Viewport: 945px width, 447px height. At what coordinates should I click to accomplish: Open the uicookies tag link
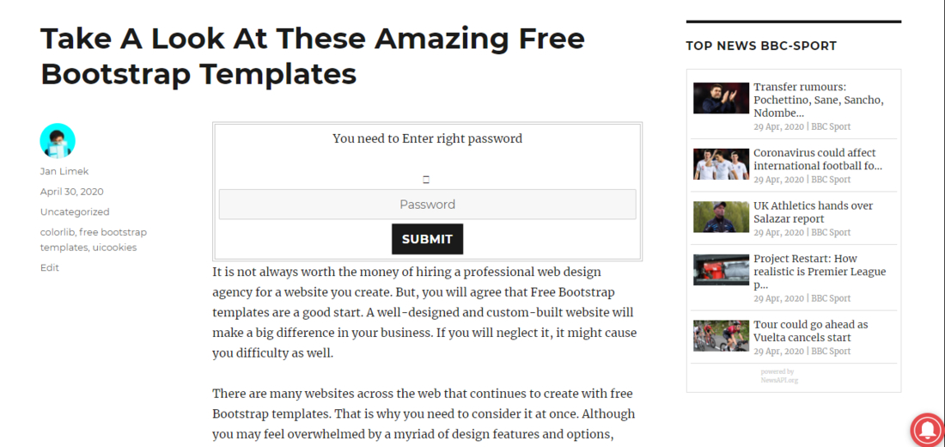point(114,248)
